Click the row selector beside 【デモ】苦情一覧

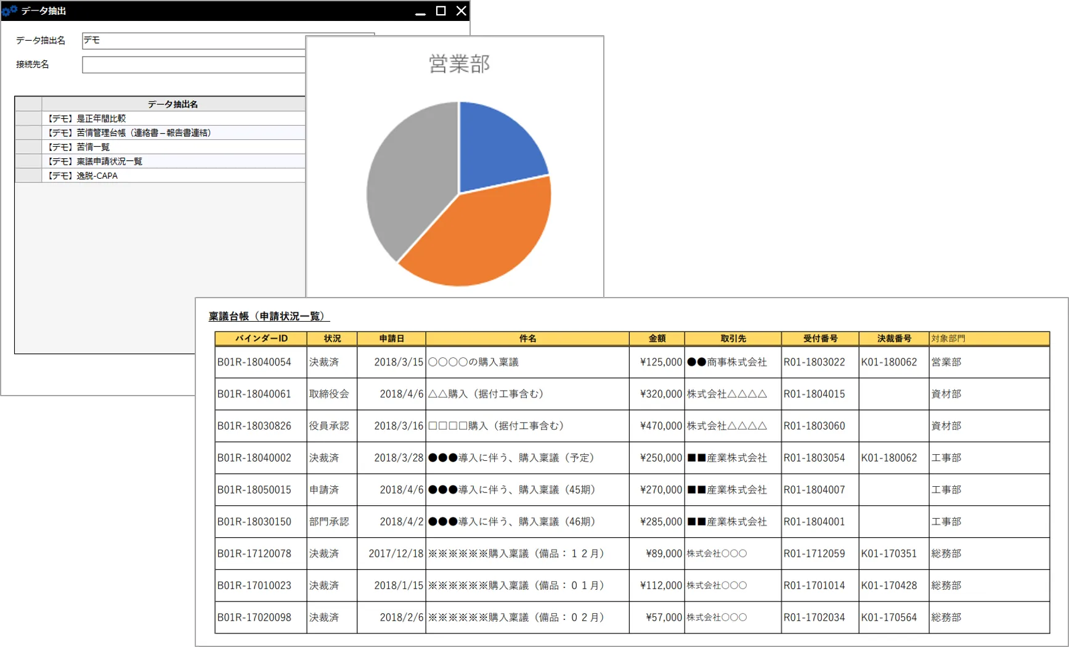tap(28, 147)
